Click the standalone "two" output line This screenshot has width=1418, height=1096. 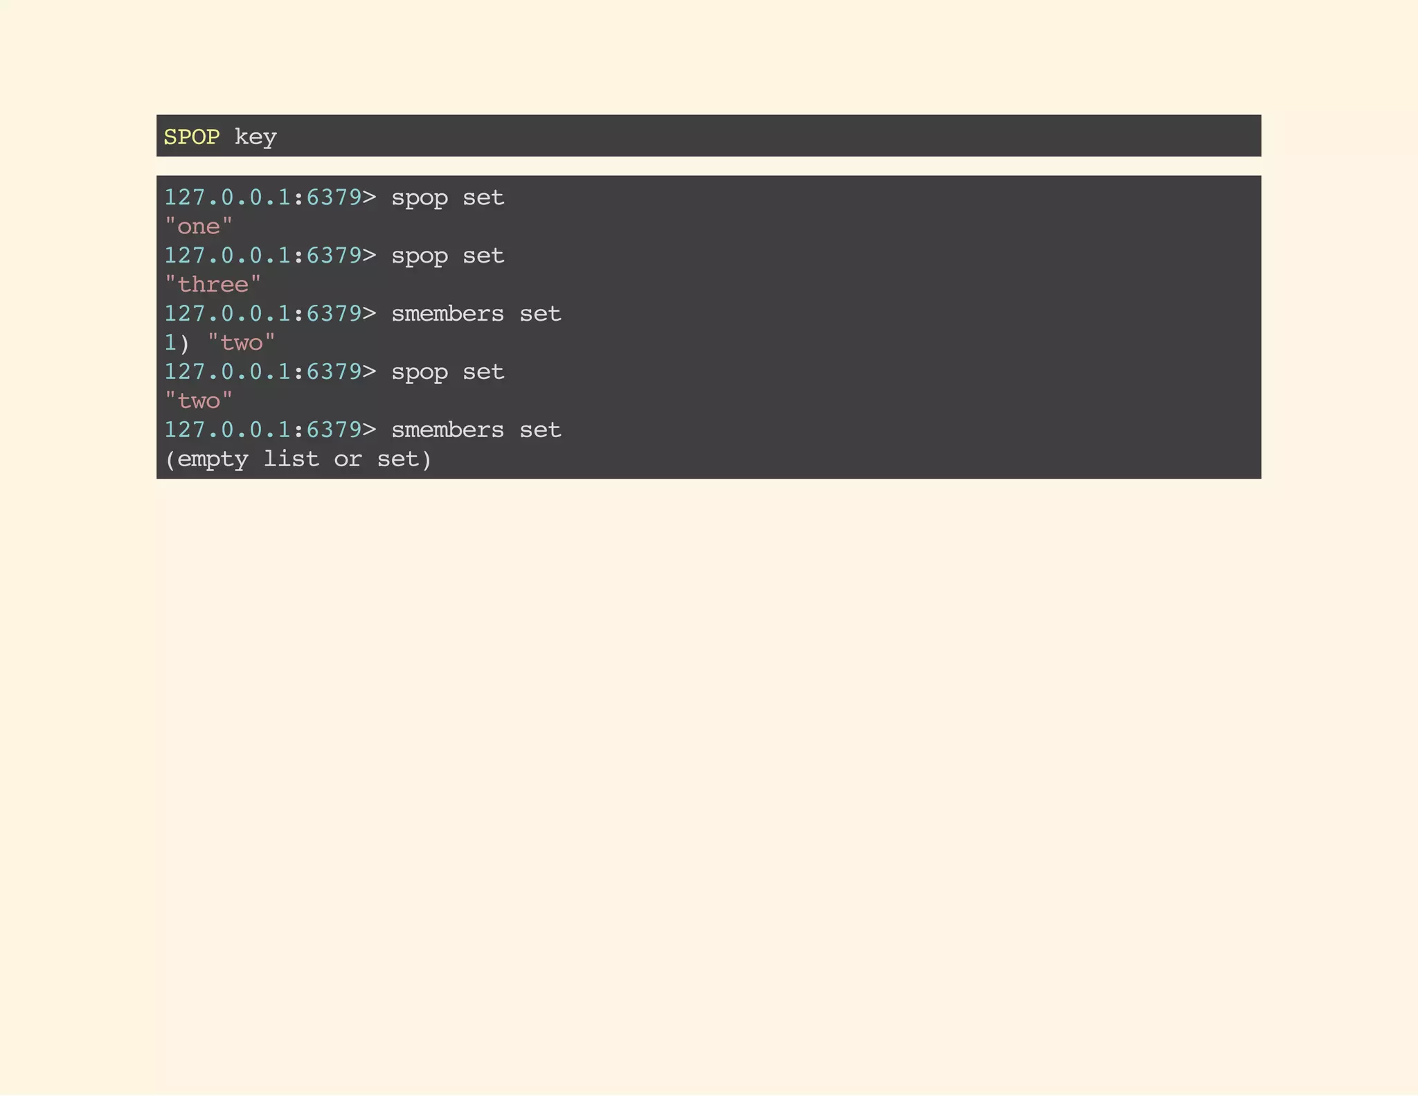click(198, 401)
